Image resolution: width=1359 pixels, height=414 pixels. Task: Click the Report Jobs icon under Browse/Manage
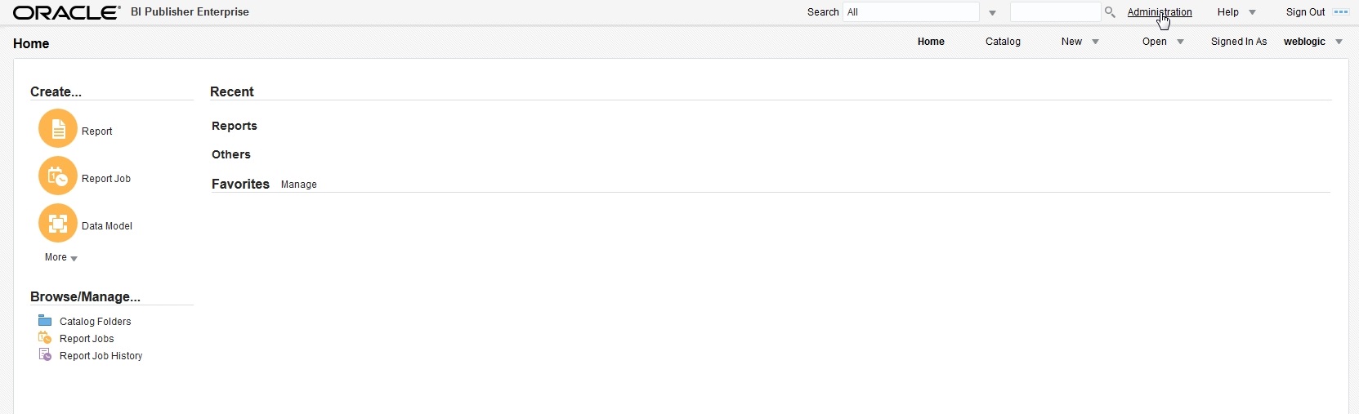(x=45, y=338)
